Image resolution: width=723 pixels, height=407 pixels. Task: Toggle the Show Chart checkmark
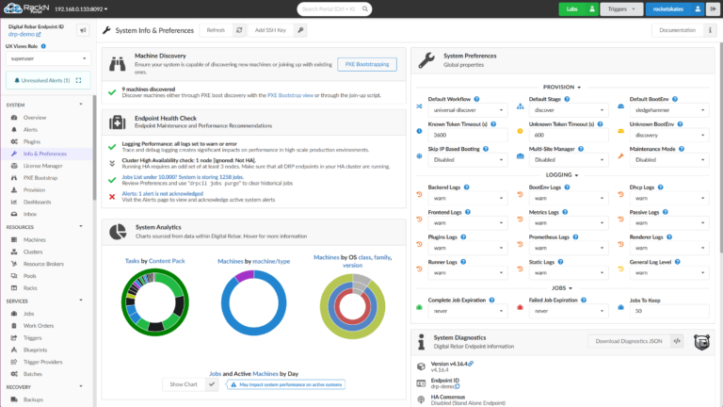click(x=212, y=384)
